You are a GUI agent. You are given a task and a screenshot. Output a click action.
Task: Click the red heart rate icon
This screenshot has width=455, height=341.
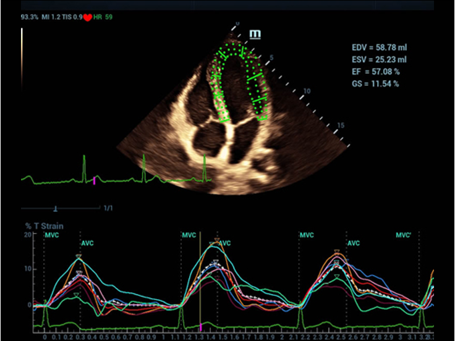[87, 17]
